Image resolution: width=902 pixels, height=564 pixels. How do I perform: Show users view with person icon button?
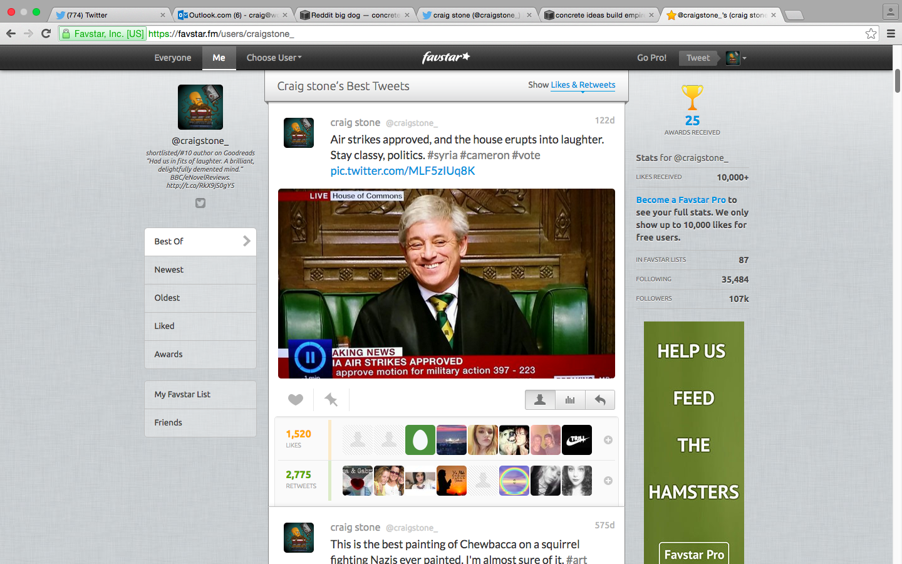tap(540, 400)
